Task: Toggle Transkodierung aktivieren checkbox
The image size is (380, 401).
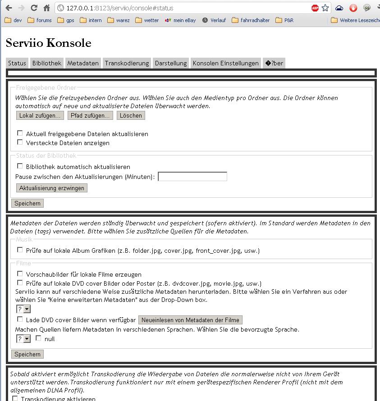Action: (15, 398)
